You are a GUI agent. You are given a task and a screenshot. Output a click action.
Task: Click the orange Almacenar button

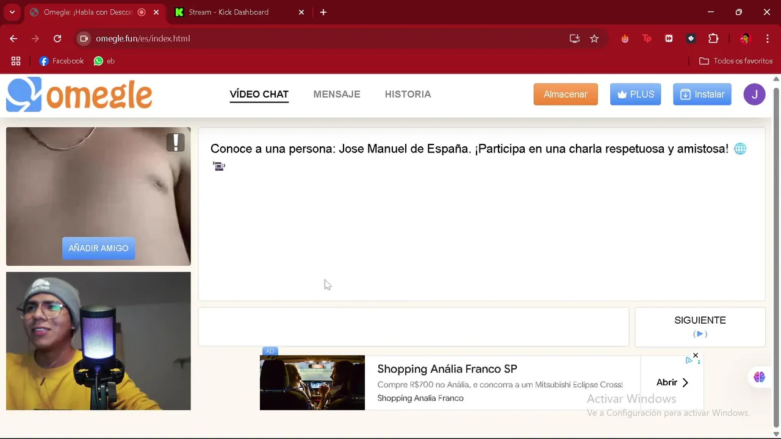(566, 95)
